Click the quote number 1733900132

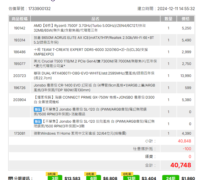(x=39, y=9)
